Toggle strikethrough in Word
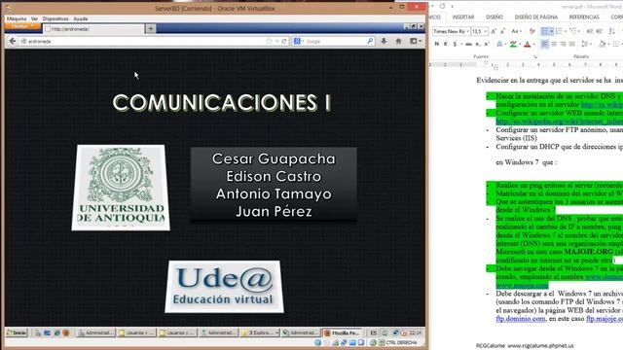The width and height of the screenshot is (623, 350). click(469, 44)
